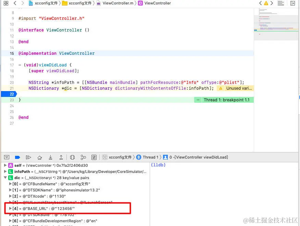This screenshot has width=300, height=226.
Task: Open the related items grid menu
Action: (x=6, y=3)
